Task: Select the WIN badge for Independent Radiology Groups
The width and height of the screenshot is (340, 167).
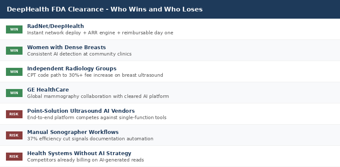Action: pyautogui.click(x=14, y=72)
